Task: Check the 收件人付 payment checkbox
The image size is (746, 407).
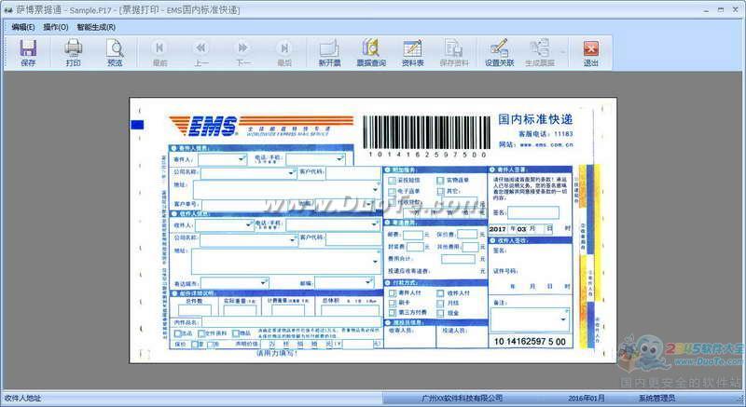Action: 440,293
